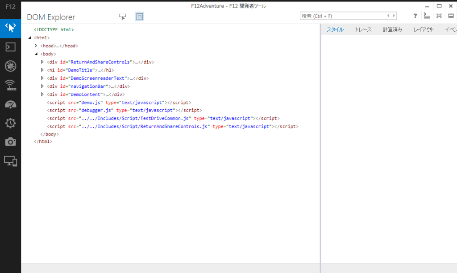Expand the DemoTitle h1 node
The image size is (457, 273).
click(x=42, y=70)
